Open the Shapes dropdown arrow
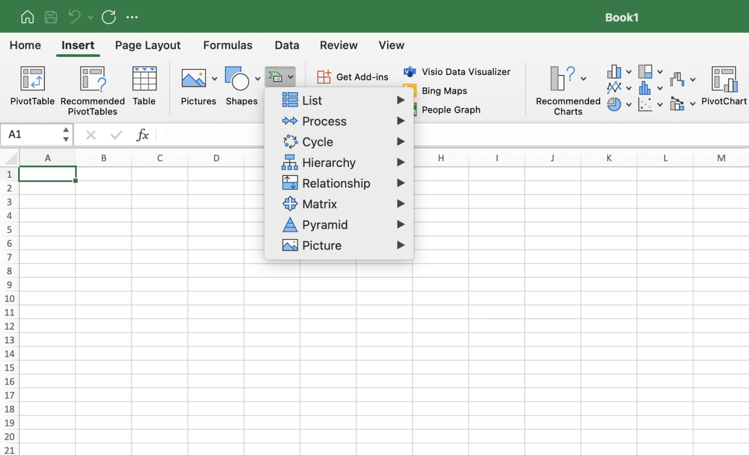Image resolution: width=749 pixels, height=455 pixels. (257, 78)
